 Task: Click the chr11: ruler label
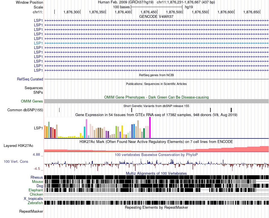point(38,12)
